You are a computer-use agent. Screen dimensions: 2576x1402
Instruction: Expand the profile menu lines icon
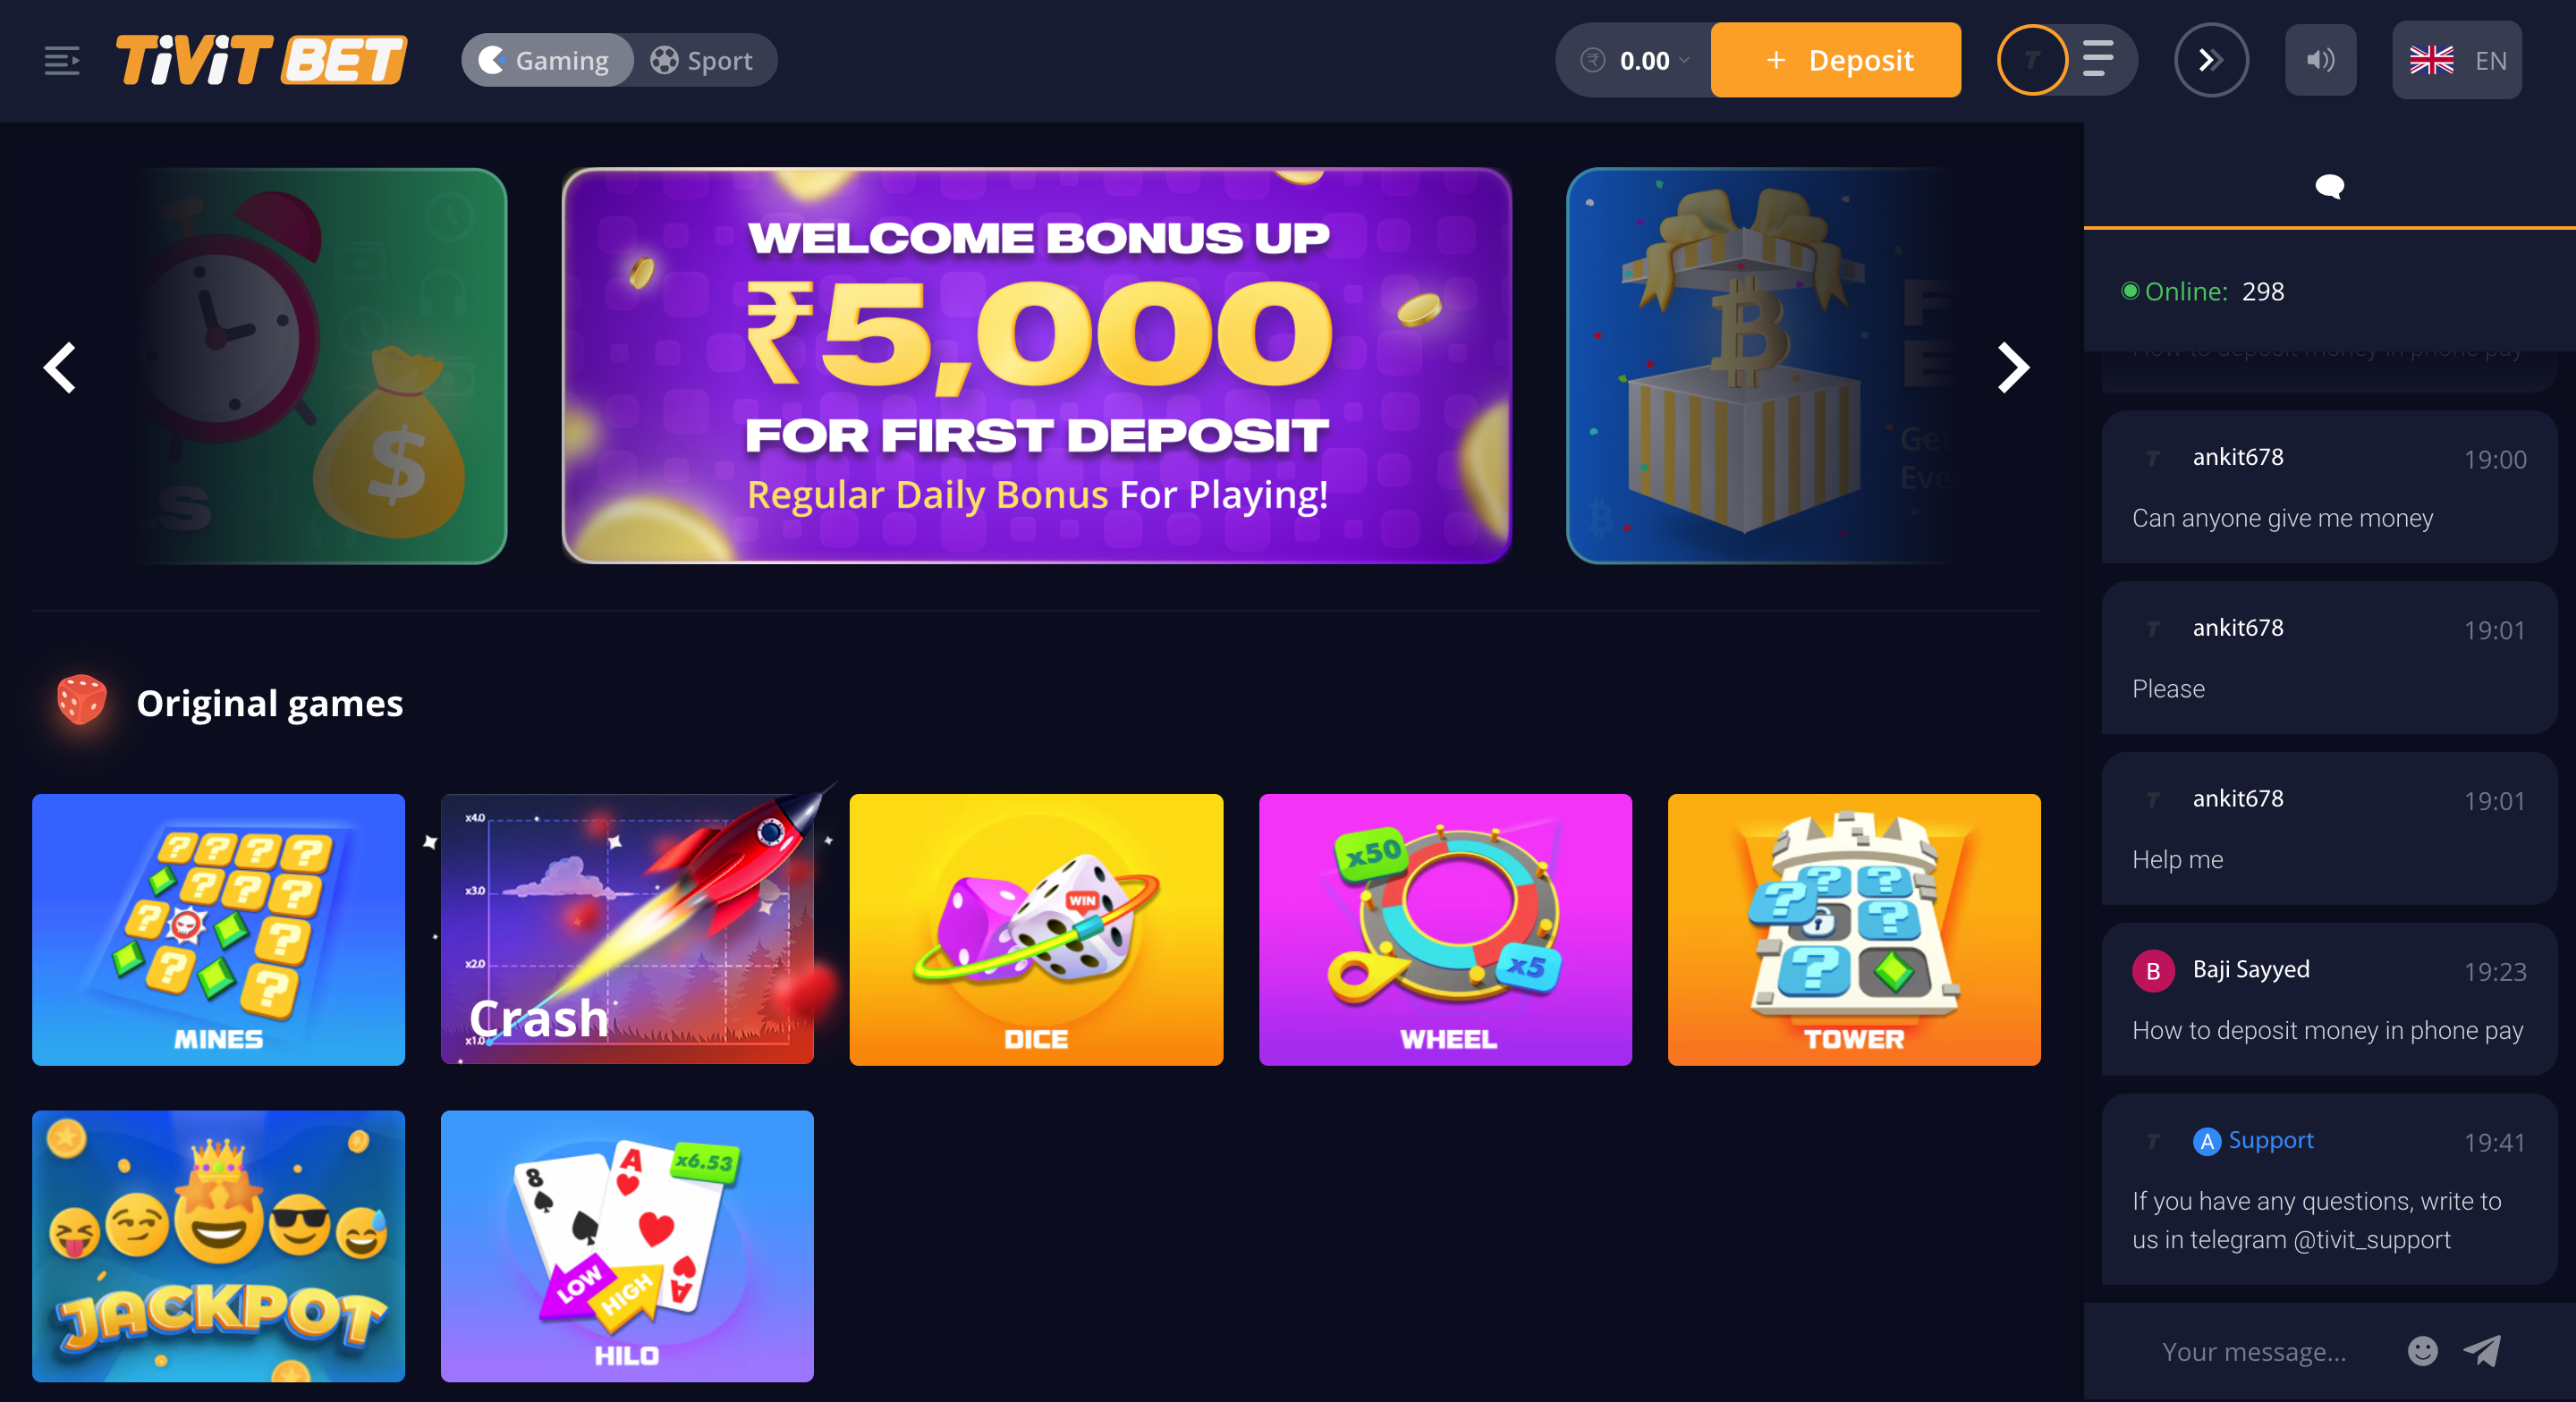[2098, 59]
